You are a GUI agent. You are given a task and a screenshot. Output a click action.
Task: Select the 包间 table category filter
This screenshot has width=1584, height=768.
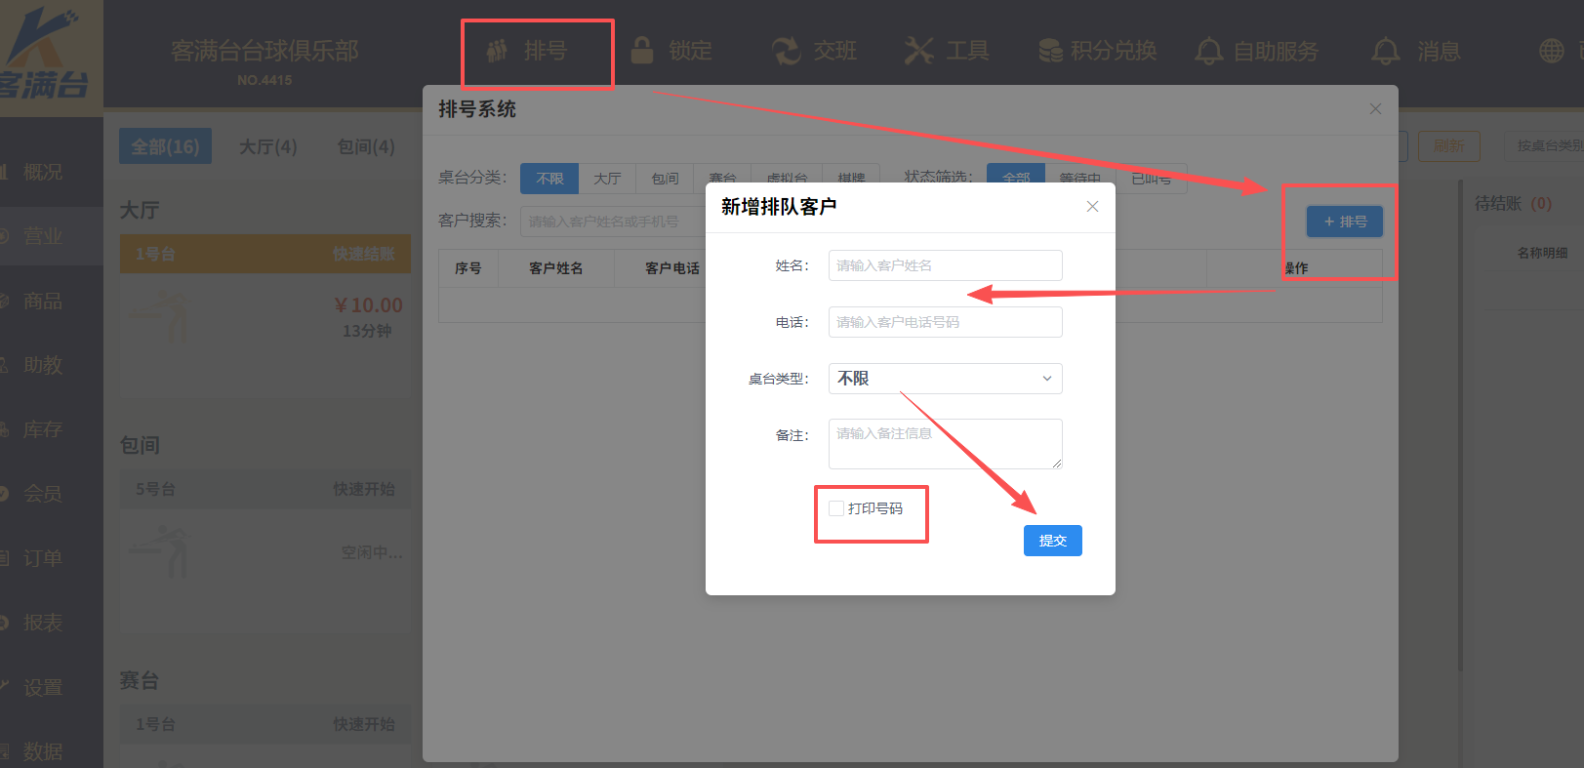click(665, 179)
